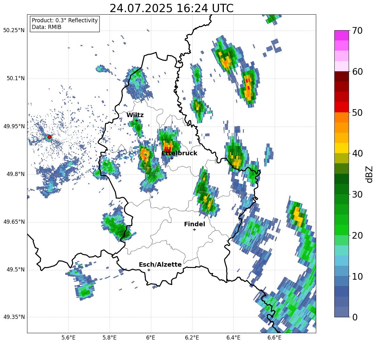
Task: Click the 'Data: RMIB' text
Action: (46, 27)
